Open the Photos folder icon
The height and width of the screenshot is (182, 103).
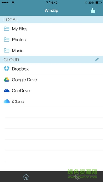(7, 39)
